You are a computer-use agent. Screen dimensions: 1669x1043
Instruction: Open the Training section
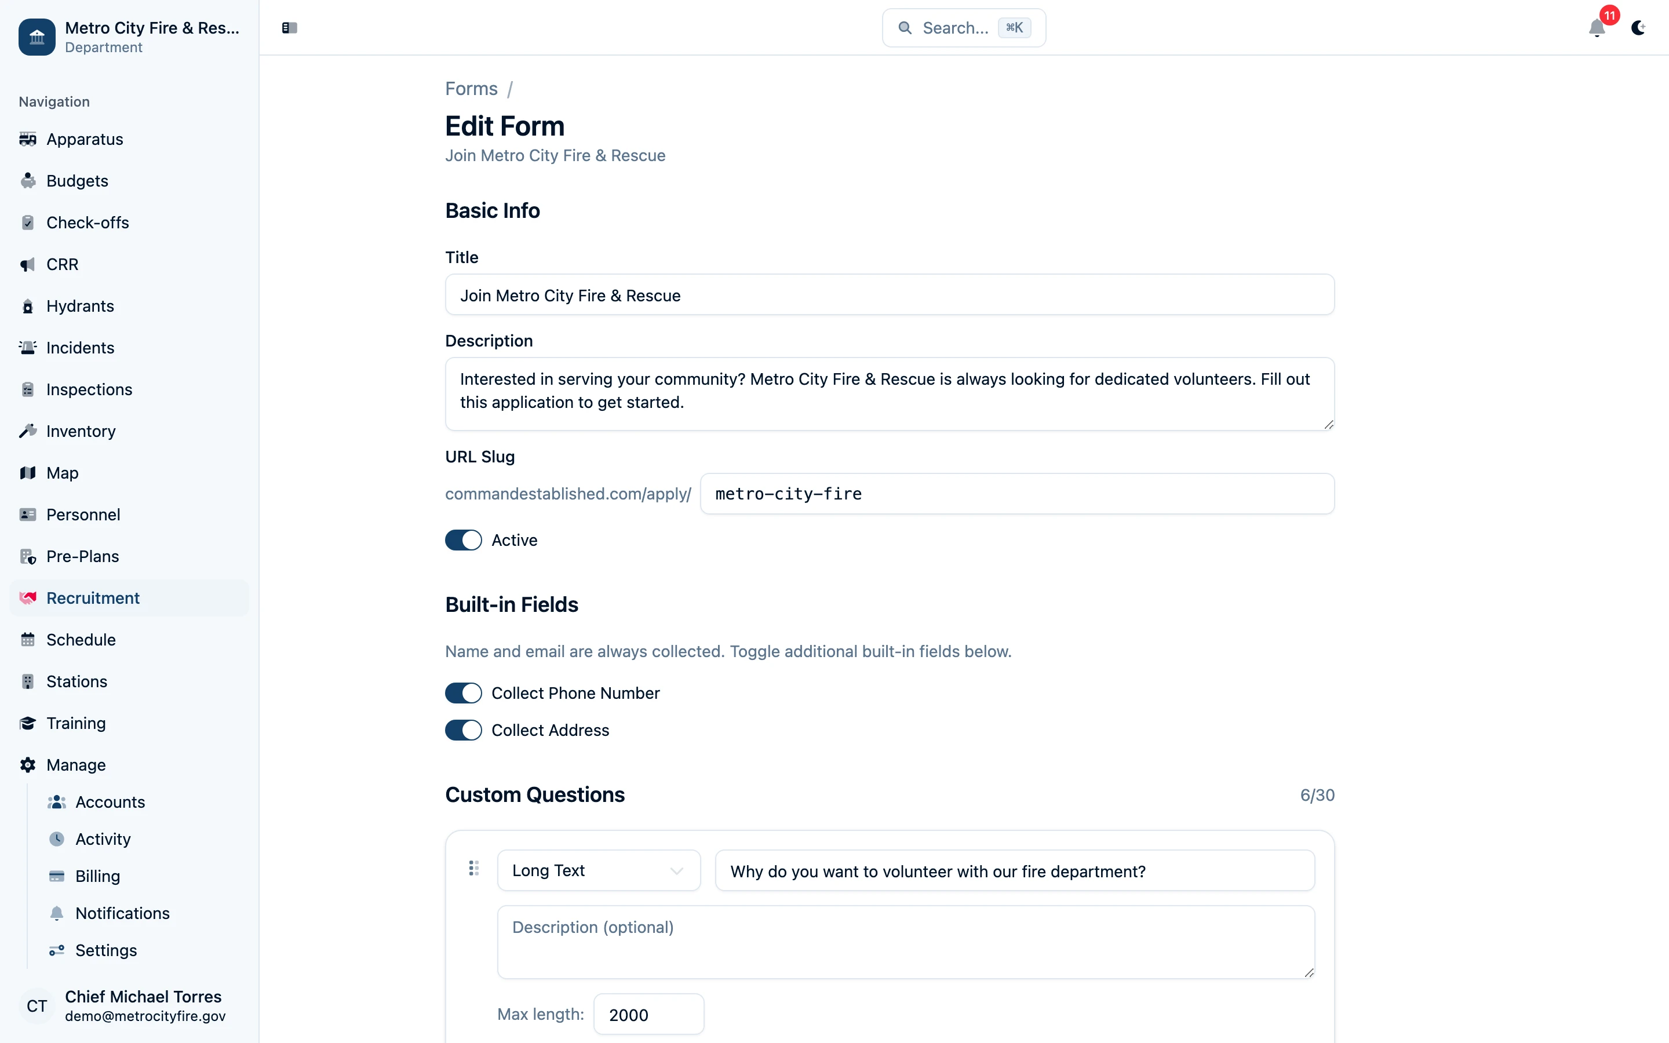tap(76, 723)
